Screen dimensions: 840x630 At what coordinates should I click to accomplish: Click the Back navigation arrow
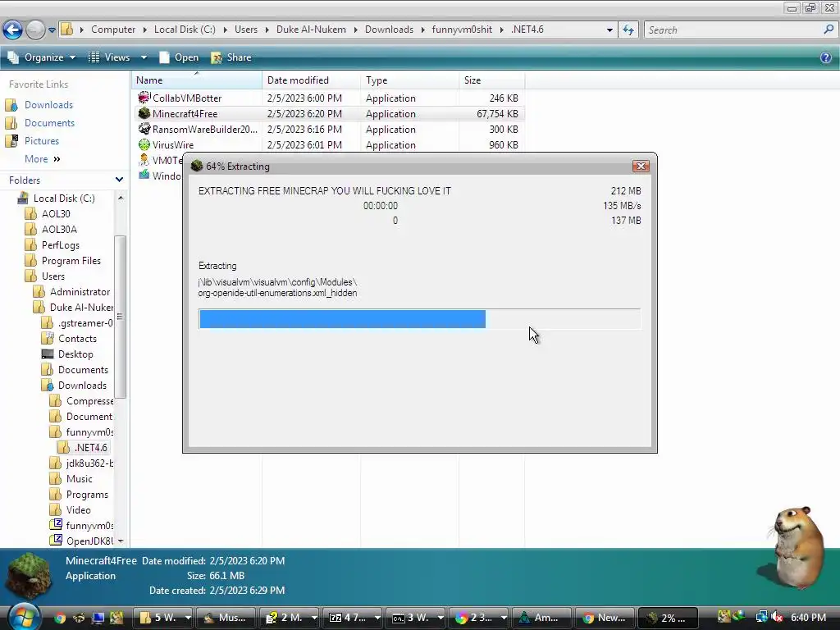coord(13,30)
